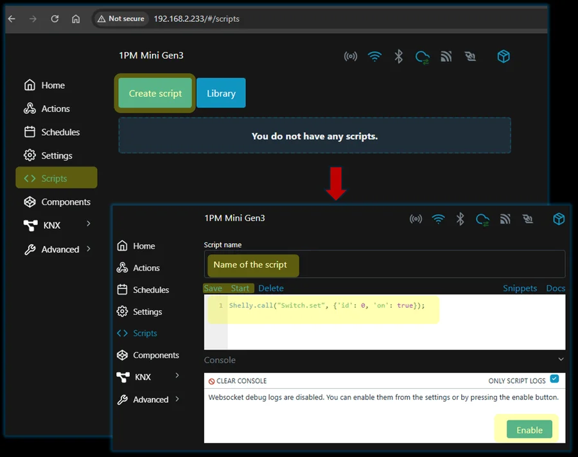The height and width of the screenshot is (457, 578).
Task: Click the Home icon in script editor sidebar
Action: pos(122,246)
